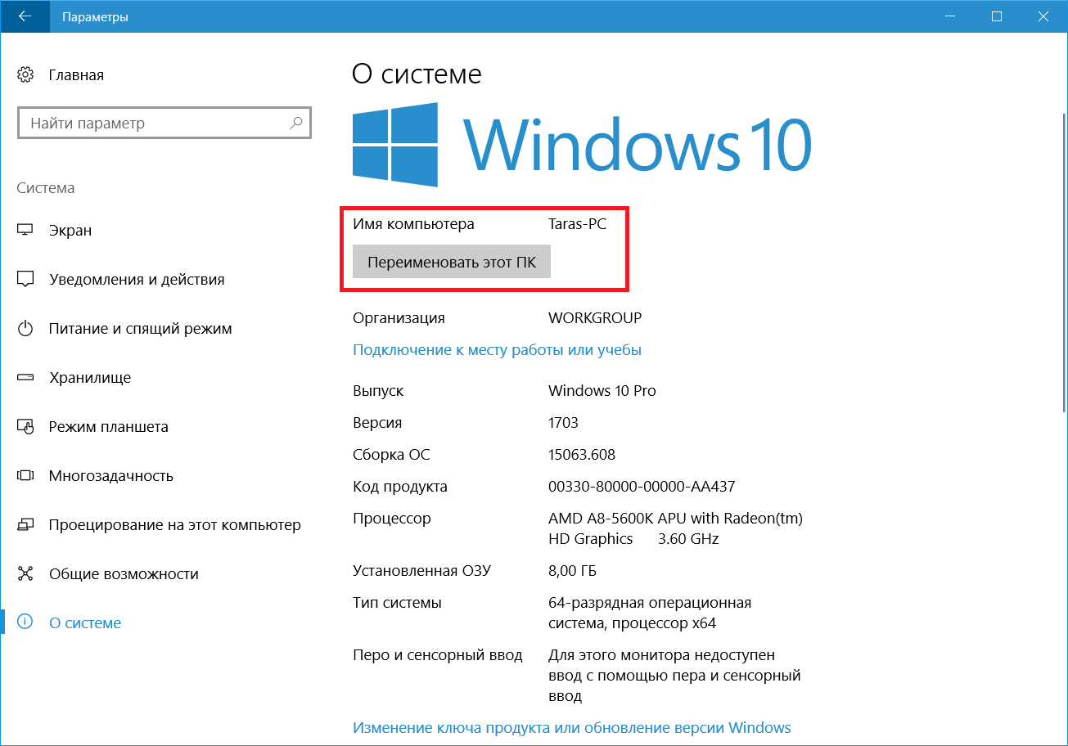Open the Хранилище section
This screenshot has width=1068, height=746.
click(x=90, y=378)
